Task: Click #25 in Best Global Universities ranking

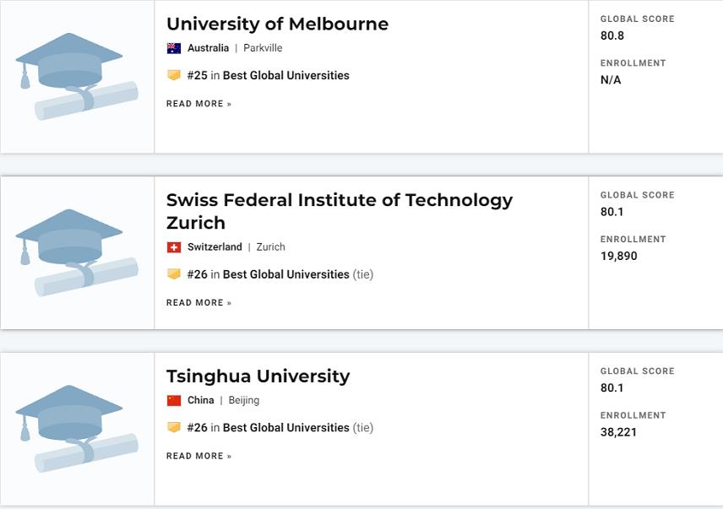Action: [x=268, y=75]
